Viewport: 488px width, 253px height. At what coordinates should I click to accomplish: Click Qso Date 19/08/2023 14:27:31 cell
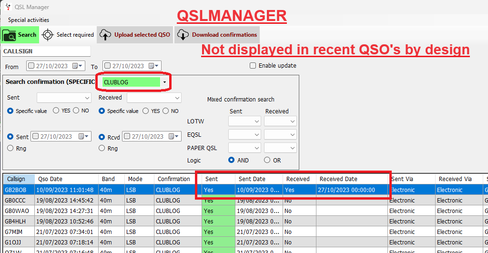point(66,211)
